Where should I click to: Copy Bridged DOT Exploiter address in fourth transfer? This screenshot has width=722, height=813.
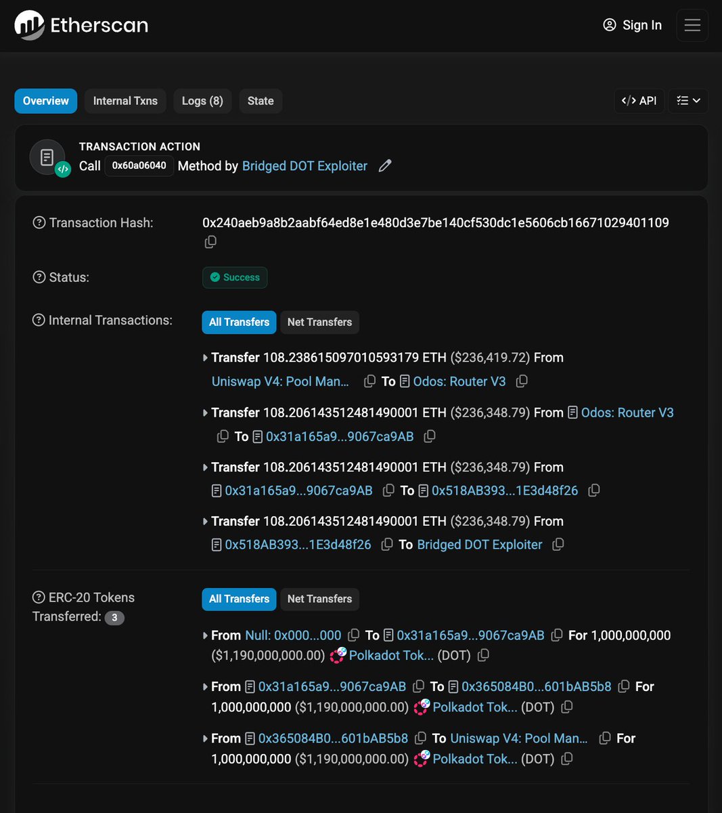(558, 545)
